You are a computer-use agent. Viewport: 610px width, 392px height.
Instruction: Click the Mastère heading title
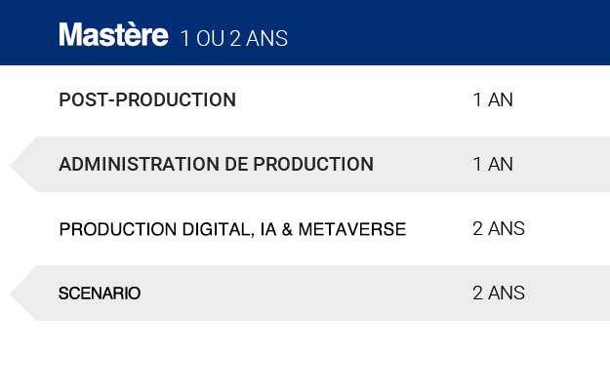(x=113, y=34)
